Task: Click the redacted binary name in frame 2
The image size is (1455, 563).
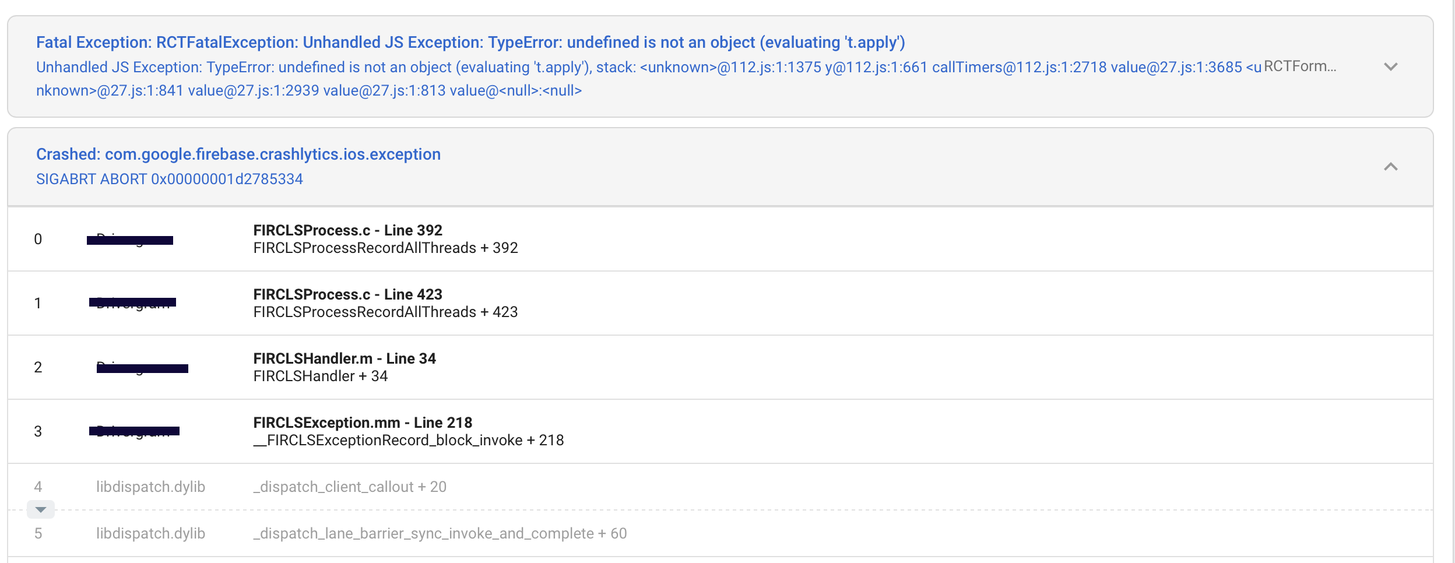Action: [144, 368]
